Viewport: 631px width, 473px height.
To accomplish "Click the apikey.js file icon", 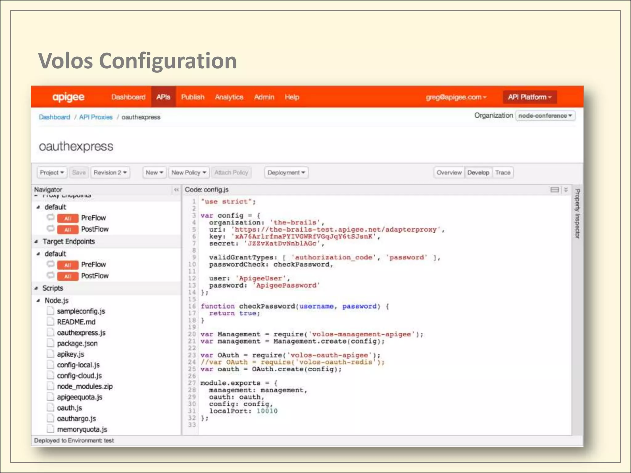I will tap(50, 354).
